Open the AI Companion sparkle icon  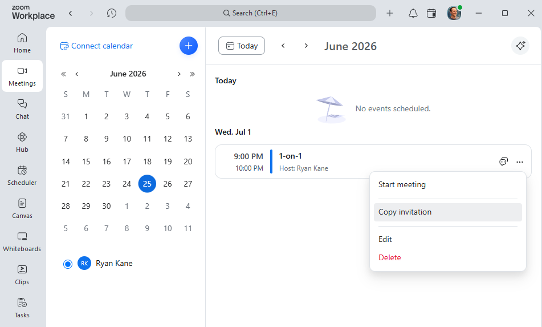520,46
